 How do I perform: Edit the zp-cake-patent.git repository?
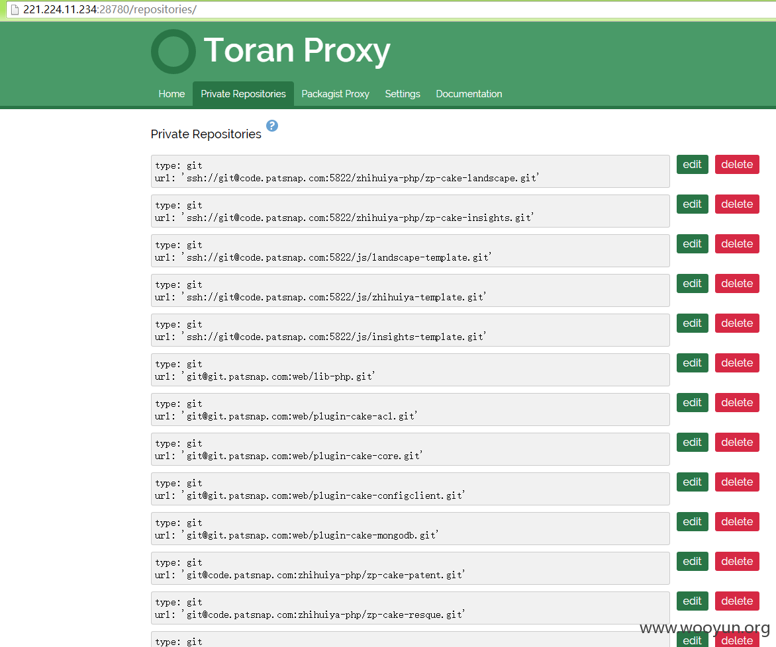click(693, 562)
